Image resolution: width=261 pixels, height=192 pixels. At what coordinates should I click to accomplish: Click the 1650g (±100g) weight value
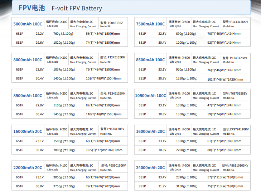pyautogui.click(x=187, y=141)
